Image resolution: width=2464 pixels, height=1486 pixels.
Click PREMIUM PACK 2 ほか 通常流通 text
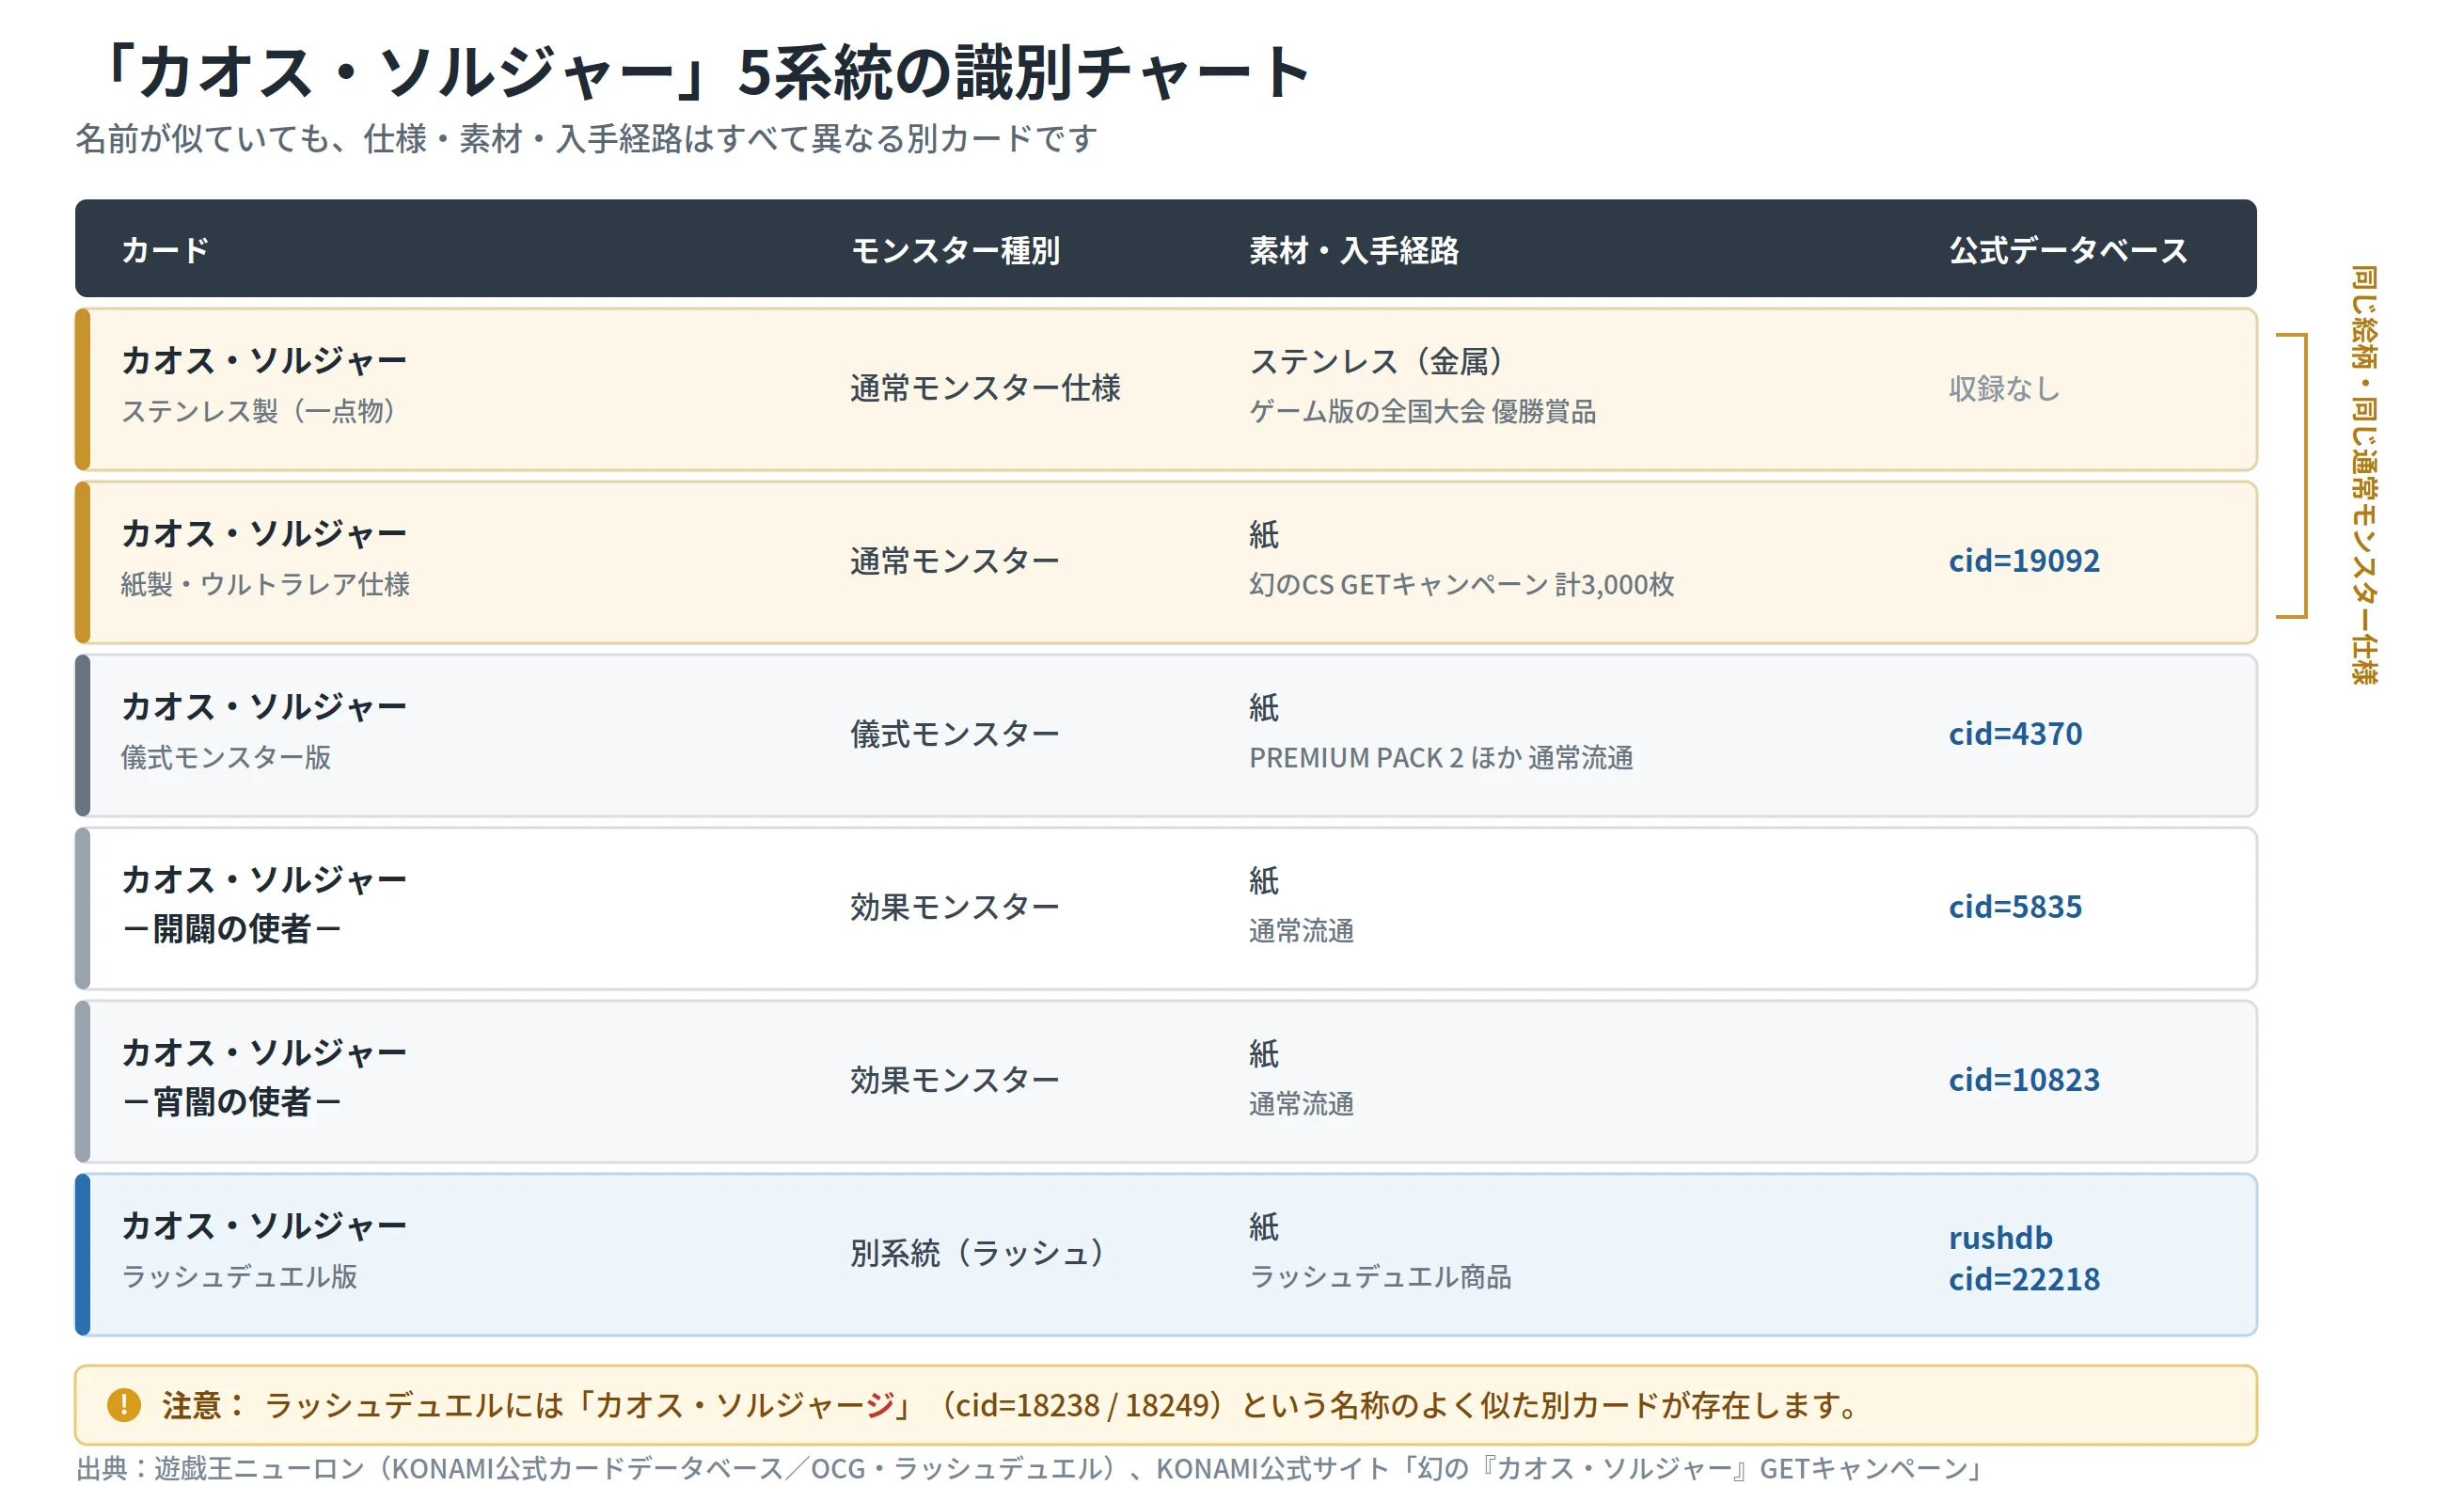pos(1441,757)
